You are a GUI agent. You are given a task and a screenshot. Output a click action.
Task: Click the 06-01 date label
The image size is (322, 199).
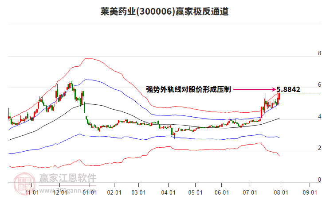coord(222,193)
